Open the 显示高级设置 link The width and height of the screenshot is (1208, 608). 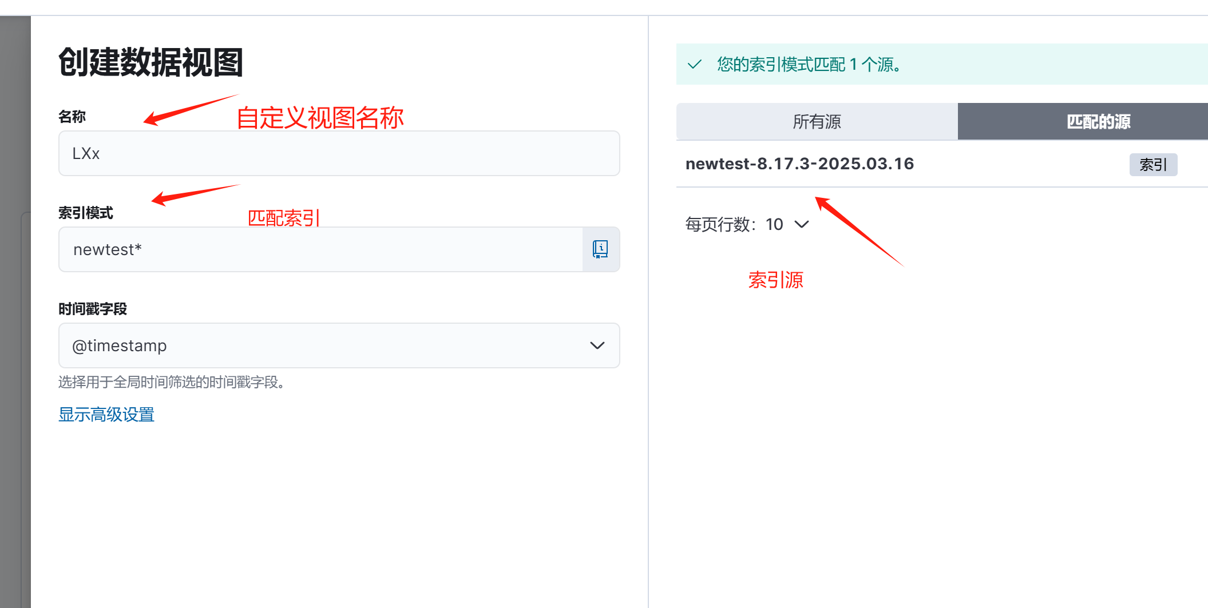click(x=106, y=415)
